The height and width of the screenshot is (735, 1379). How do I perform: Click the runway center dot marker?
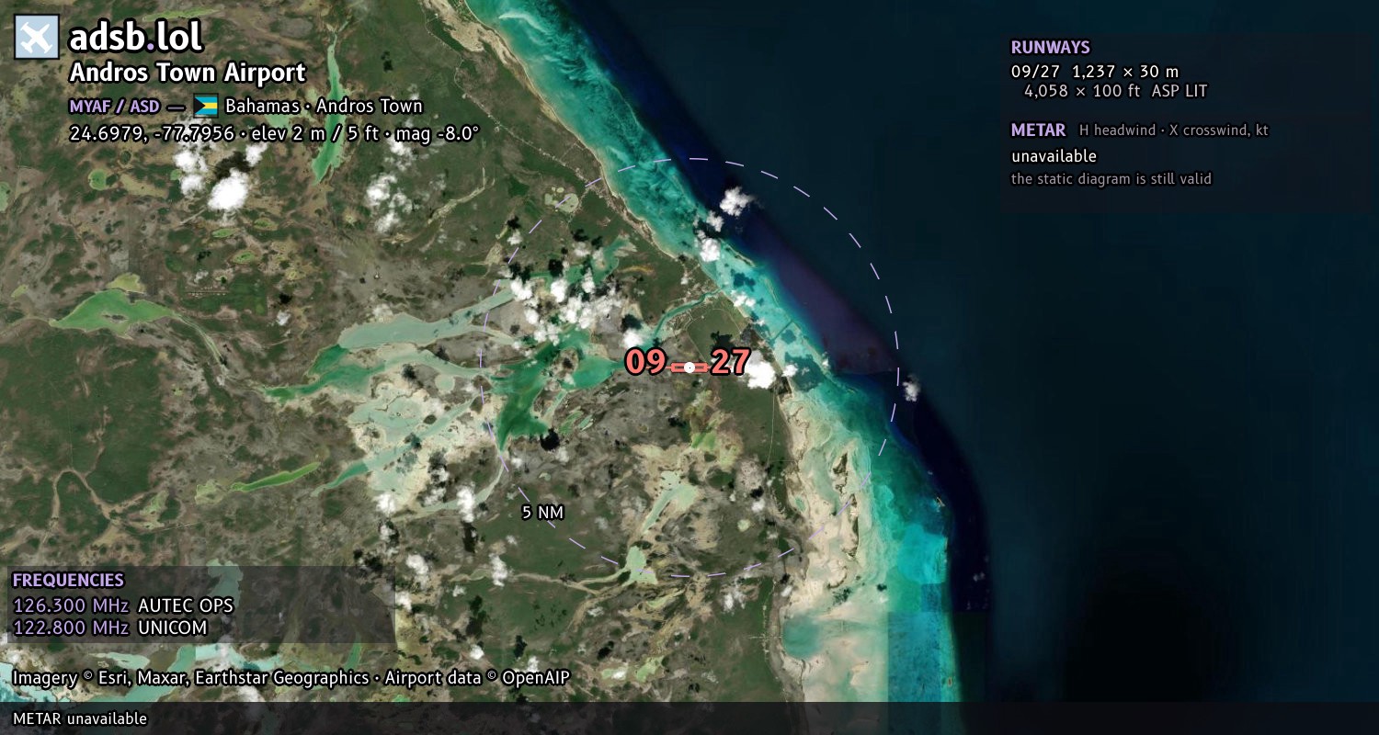[689, 367]
